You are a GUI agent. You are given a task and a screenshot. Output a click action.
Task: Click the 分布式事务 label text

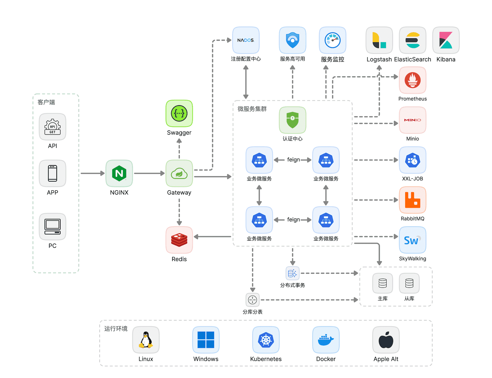pyautogui.click(x=292, y=285)
